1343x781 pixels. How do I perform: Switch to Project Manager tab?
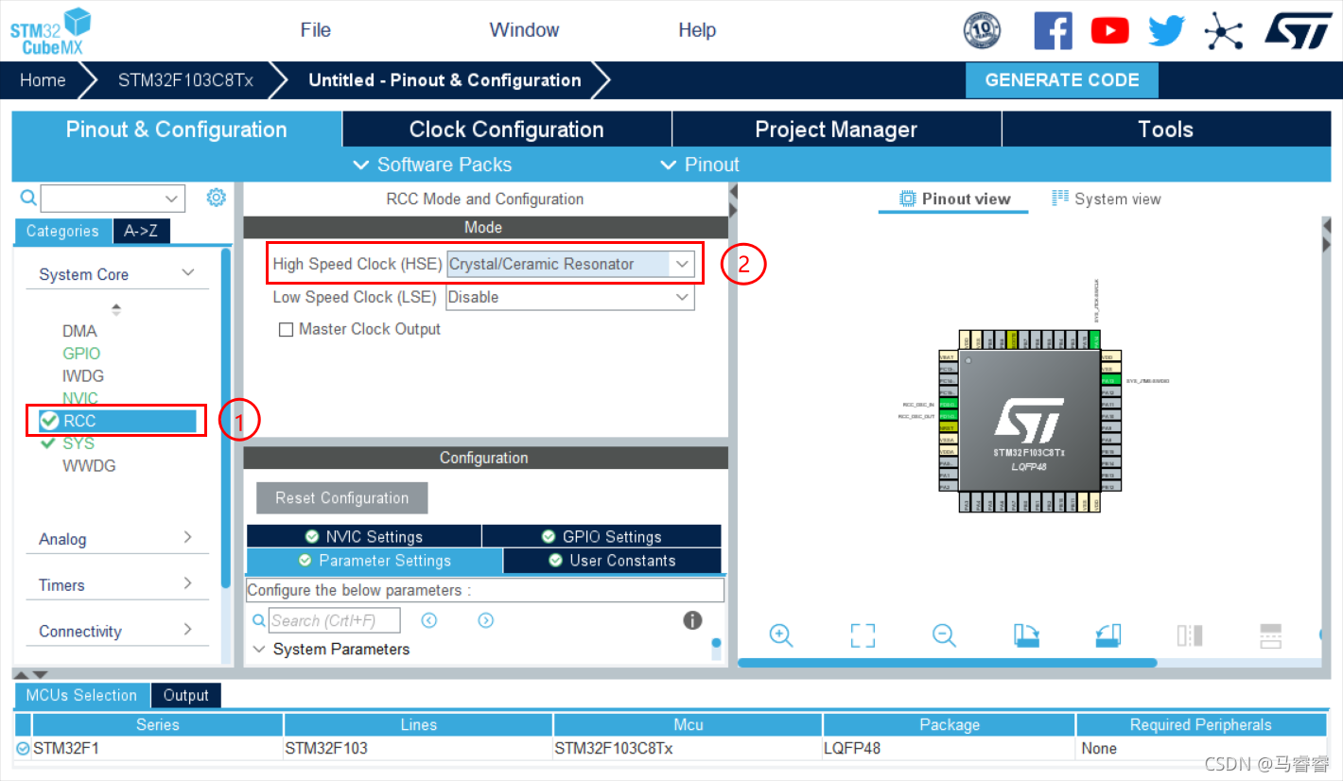836,130
